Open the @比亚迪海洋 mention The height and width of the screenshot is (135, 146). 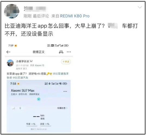click(x=61, y=74)
